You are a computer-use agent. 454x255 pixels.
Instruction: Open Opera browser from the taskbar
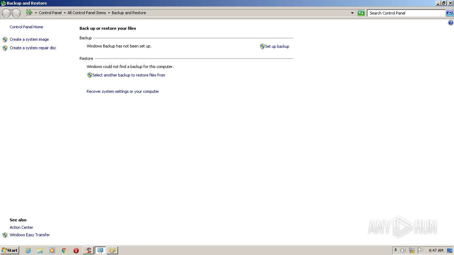[x=76, y=250]
